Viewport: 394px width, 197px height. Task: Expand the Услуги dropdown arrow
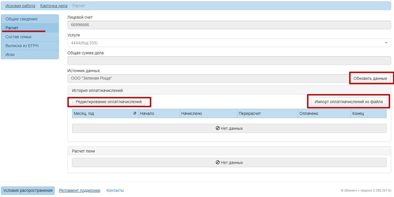click(x=386, y=43)
